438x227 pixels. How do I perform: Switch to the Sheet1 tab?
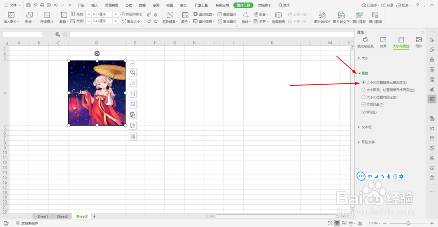point(43,217)
